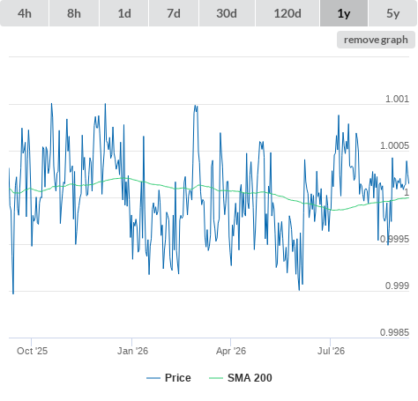Select the 120d range tab
Viewport: 418px width, 401px height.
pyautogui.click(x=287, y=13)
